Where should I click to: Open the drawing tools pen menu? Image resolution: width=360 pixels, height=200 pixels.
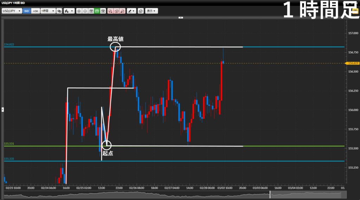(131, 11)
